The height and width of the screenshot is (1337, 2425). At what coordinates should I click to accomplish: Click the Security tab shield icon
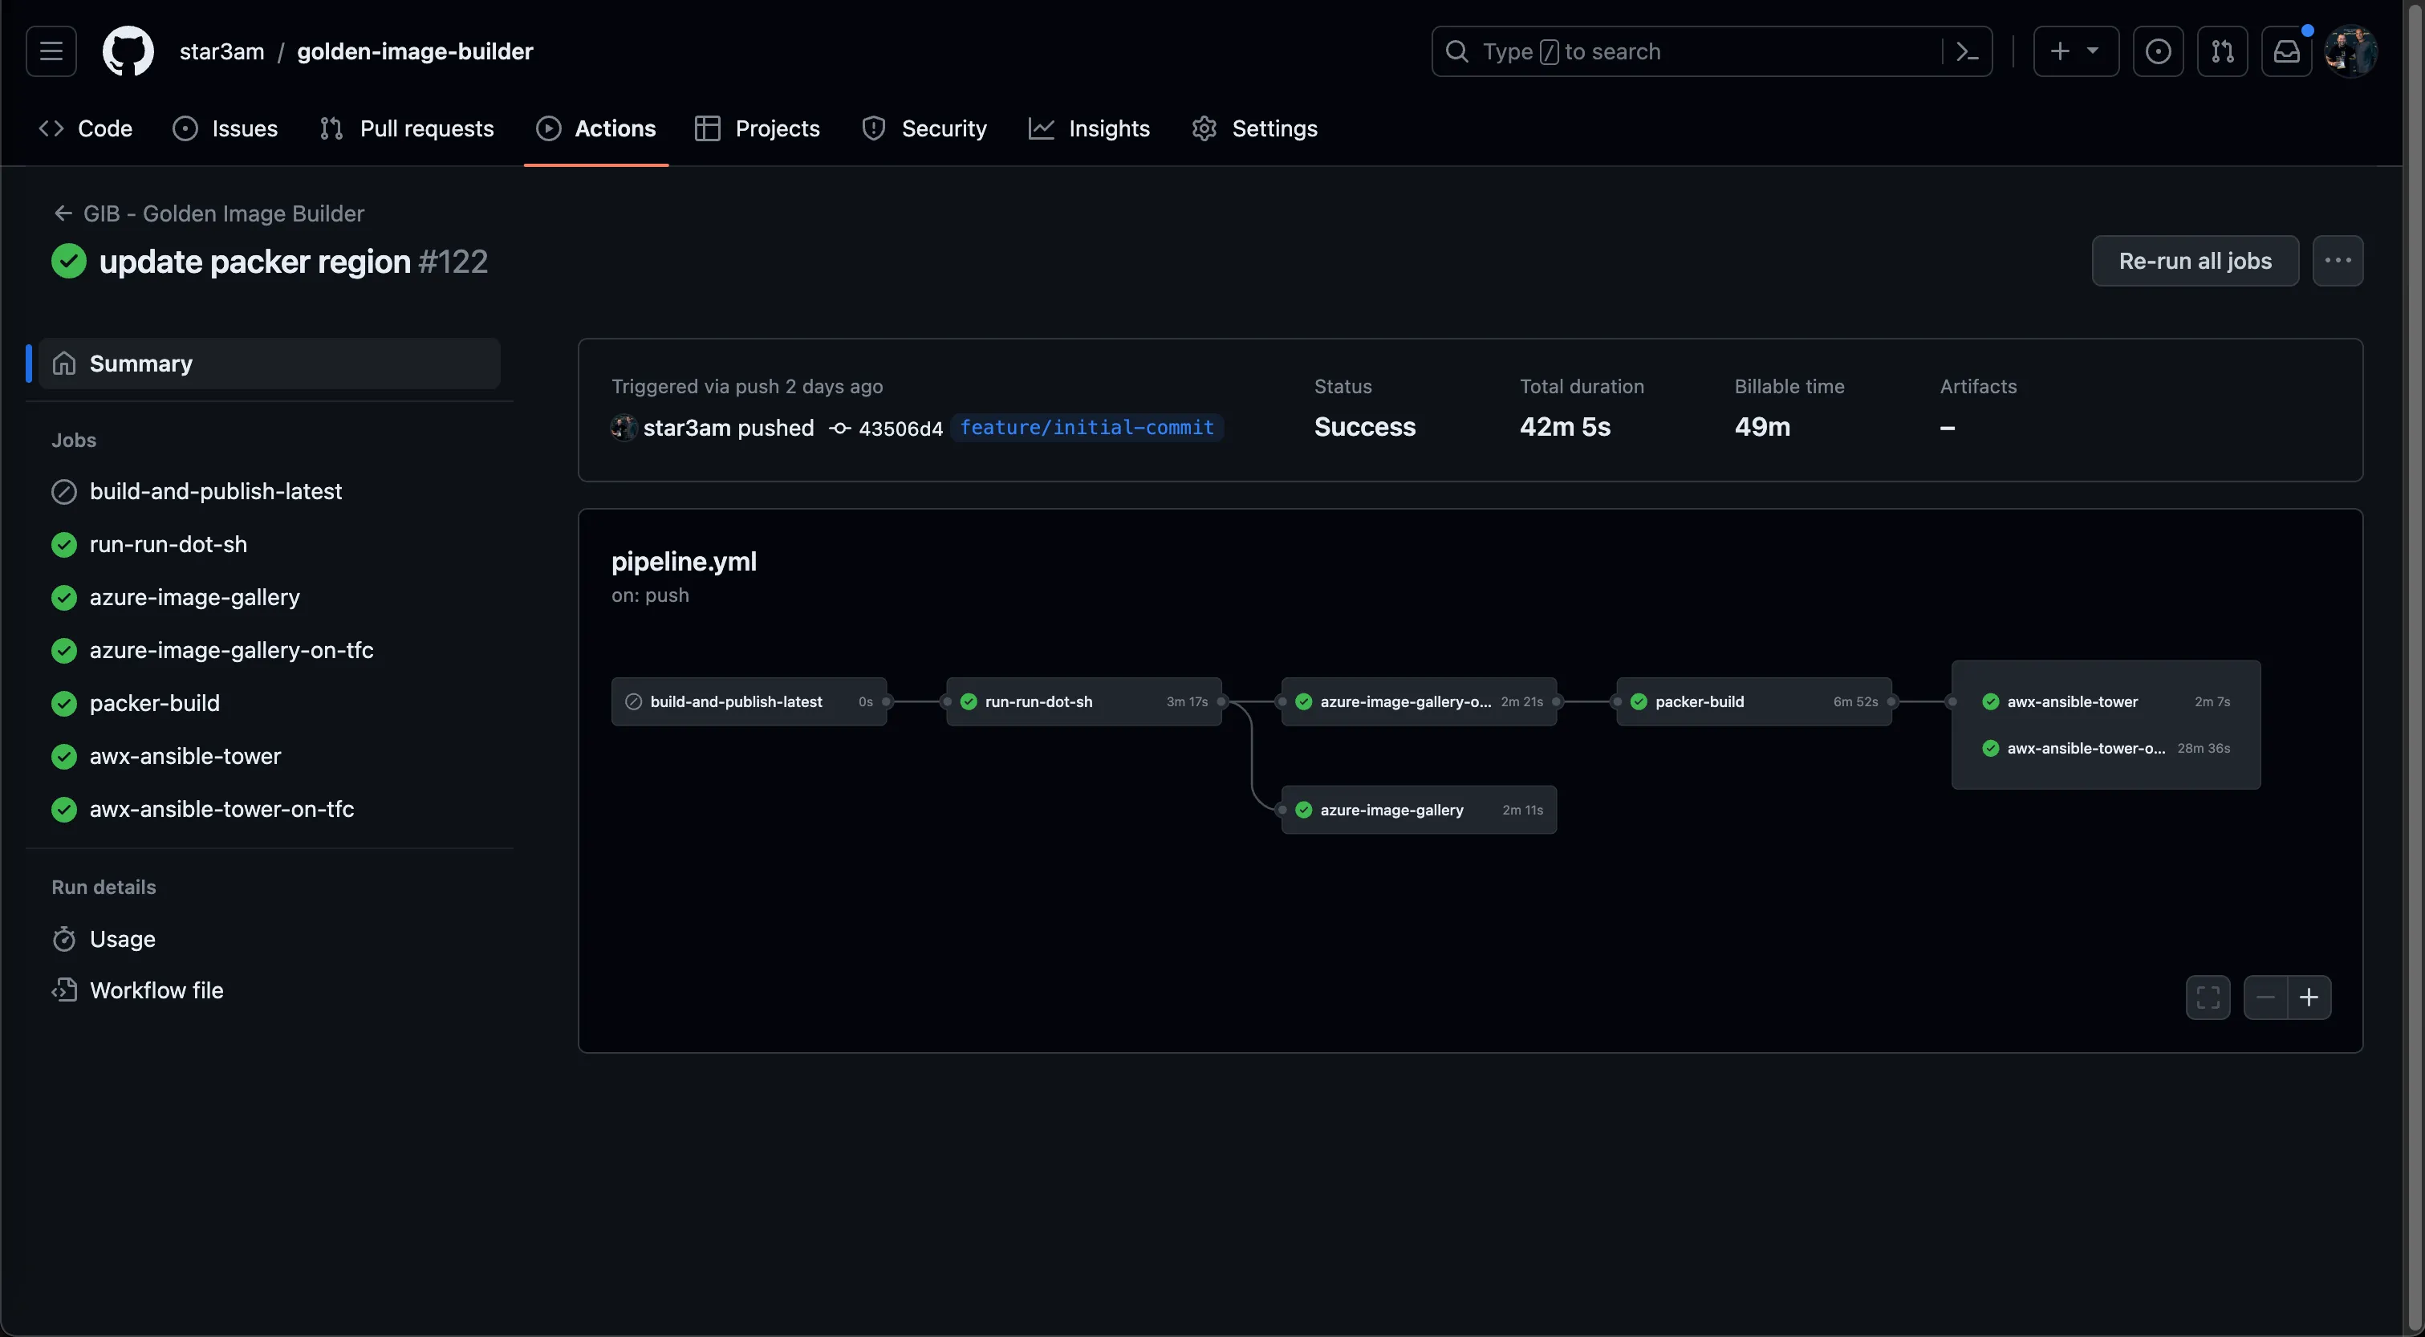click(x=874, y=128)
